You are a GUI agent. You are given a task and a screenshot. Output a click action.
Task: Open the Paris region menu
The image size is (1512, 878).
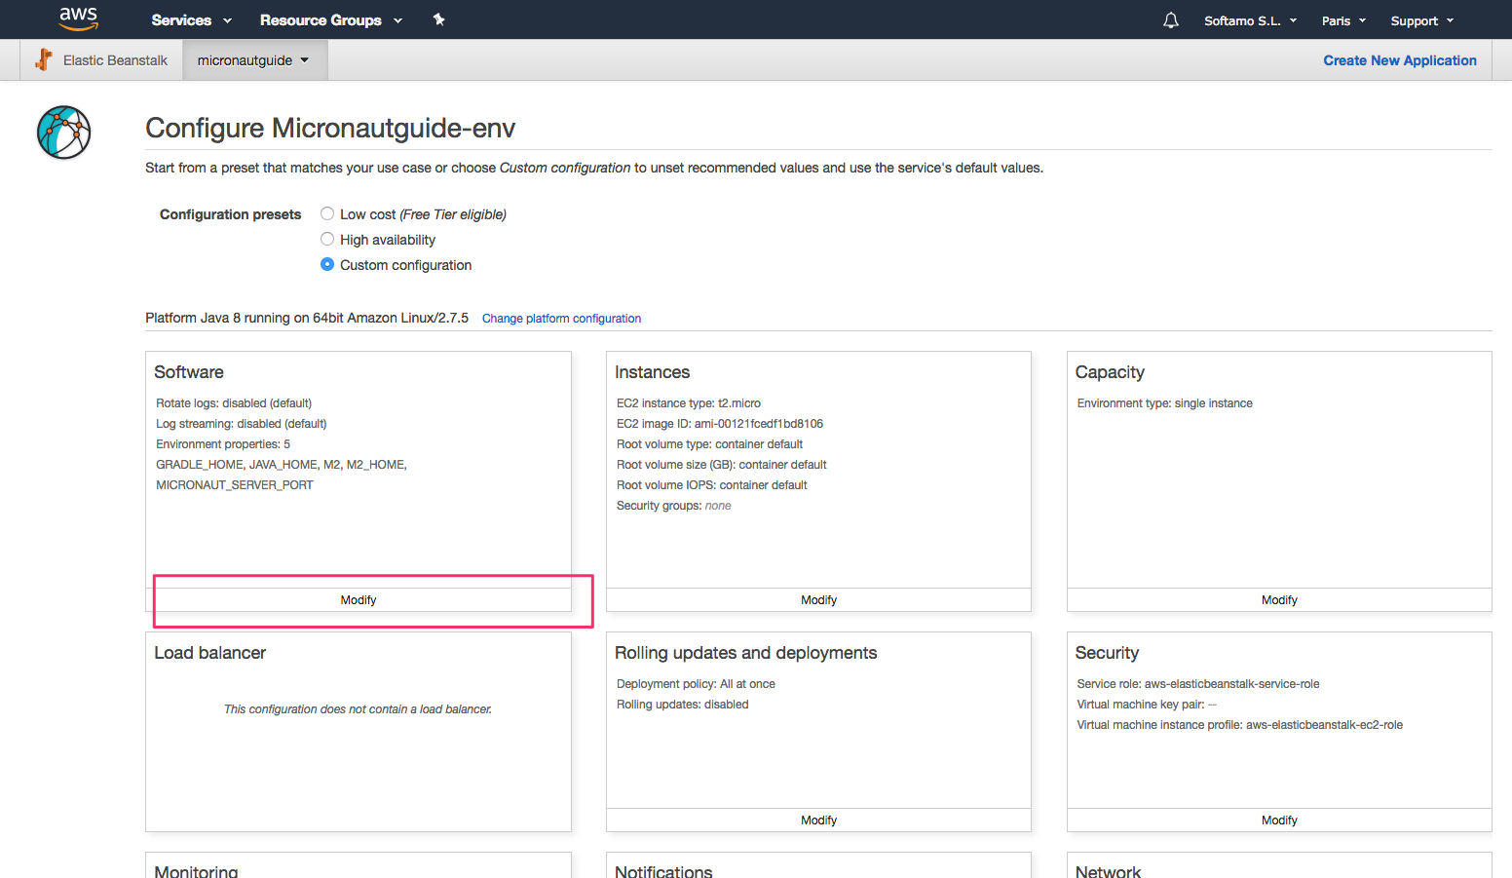pos(1343,20)
